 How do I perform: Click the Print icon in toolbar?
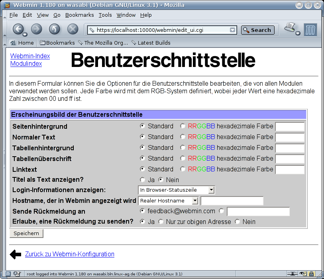tap(290, 28)
